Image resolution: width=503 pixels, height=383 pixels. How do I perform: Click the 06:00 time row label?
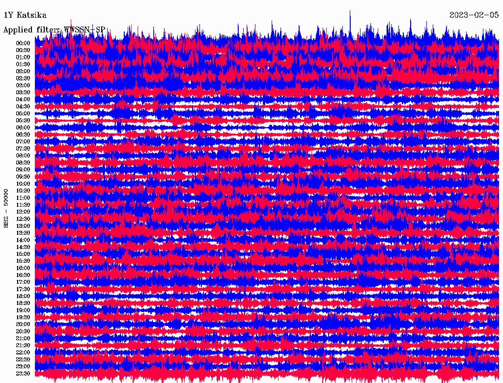click(x=23, y=128)
